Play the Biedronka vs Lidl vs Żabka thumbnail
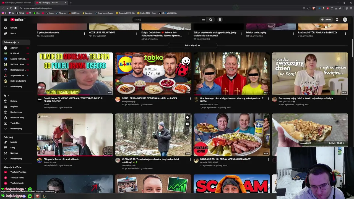Screen dimensions: 354x199 (153, 74)
